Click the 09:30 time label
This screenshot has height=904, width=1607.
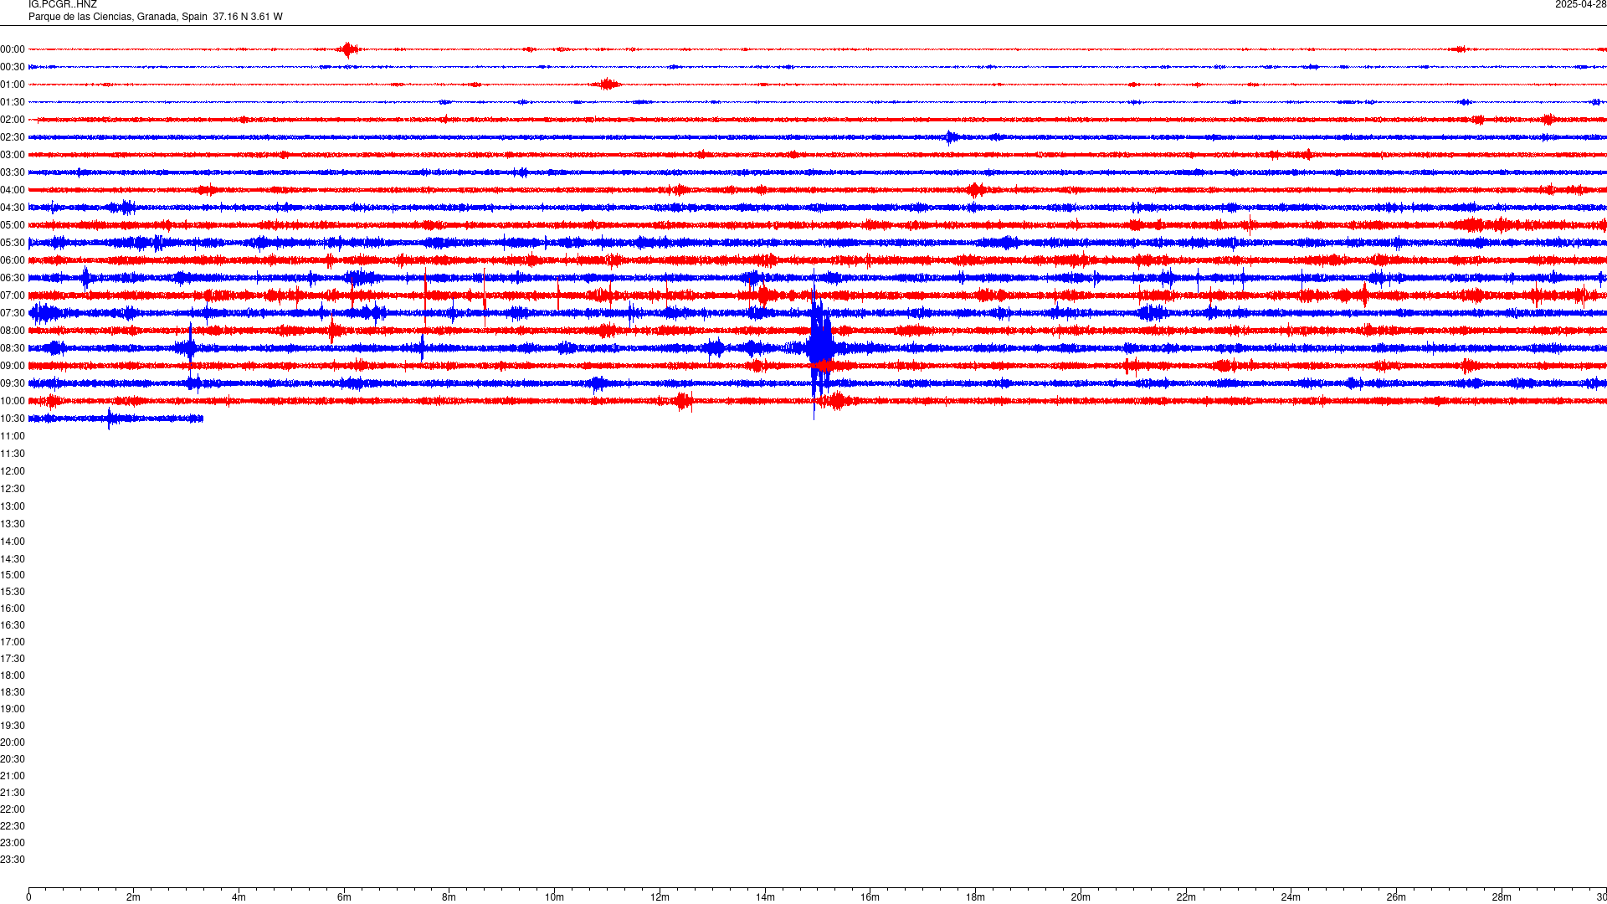pyautogui.click(x=13, y=383)
